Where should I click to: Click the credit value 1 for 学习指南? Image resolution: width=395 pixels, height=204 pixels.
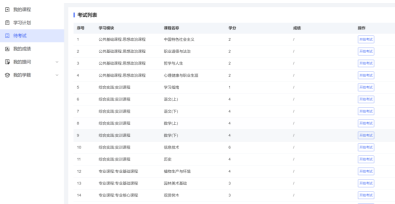[230, 87]
